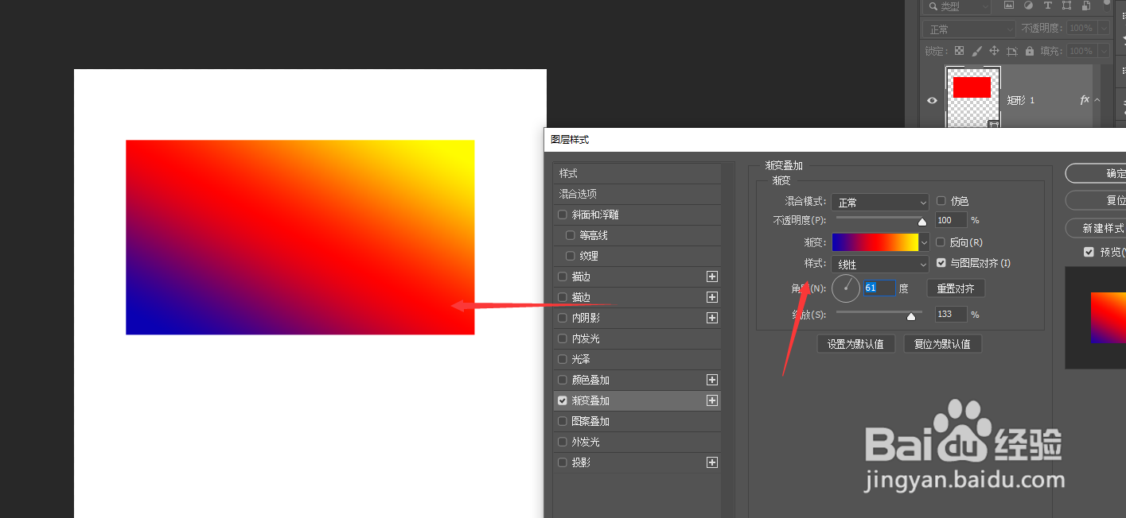Add another 投影 effect with plus icon

[712, 462]
